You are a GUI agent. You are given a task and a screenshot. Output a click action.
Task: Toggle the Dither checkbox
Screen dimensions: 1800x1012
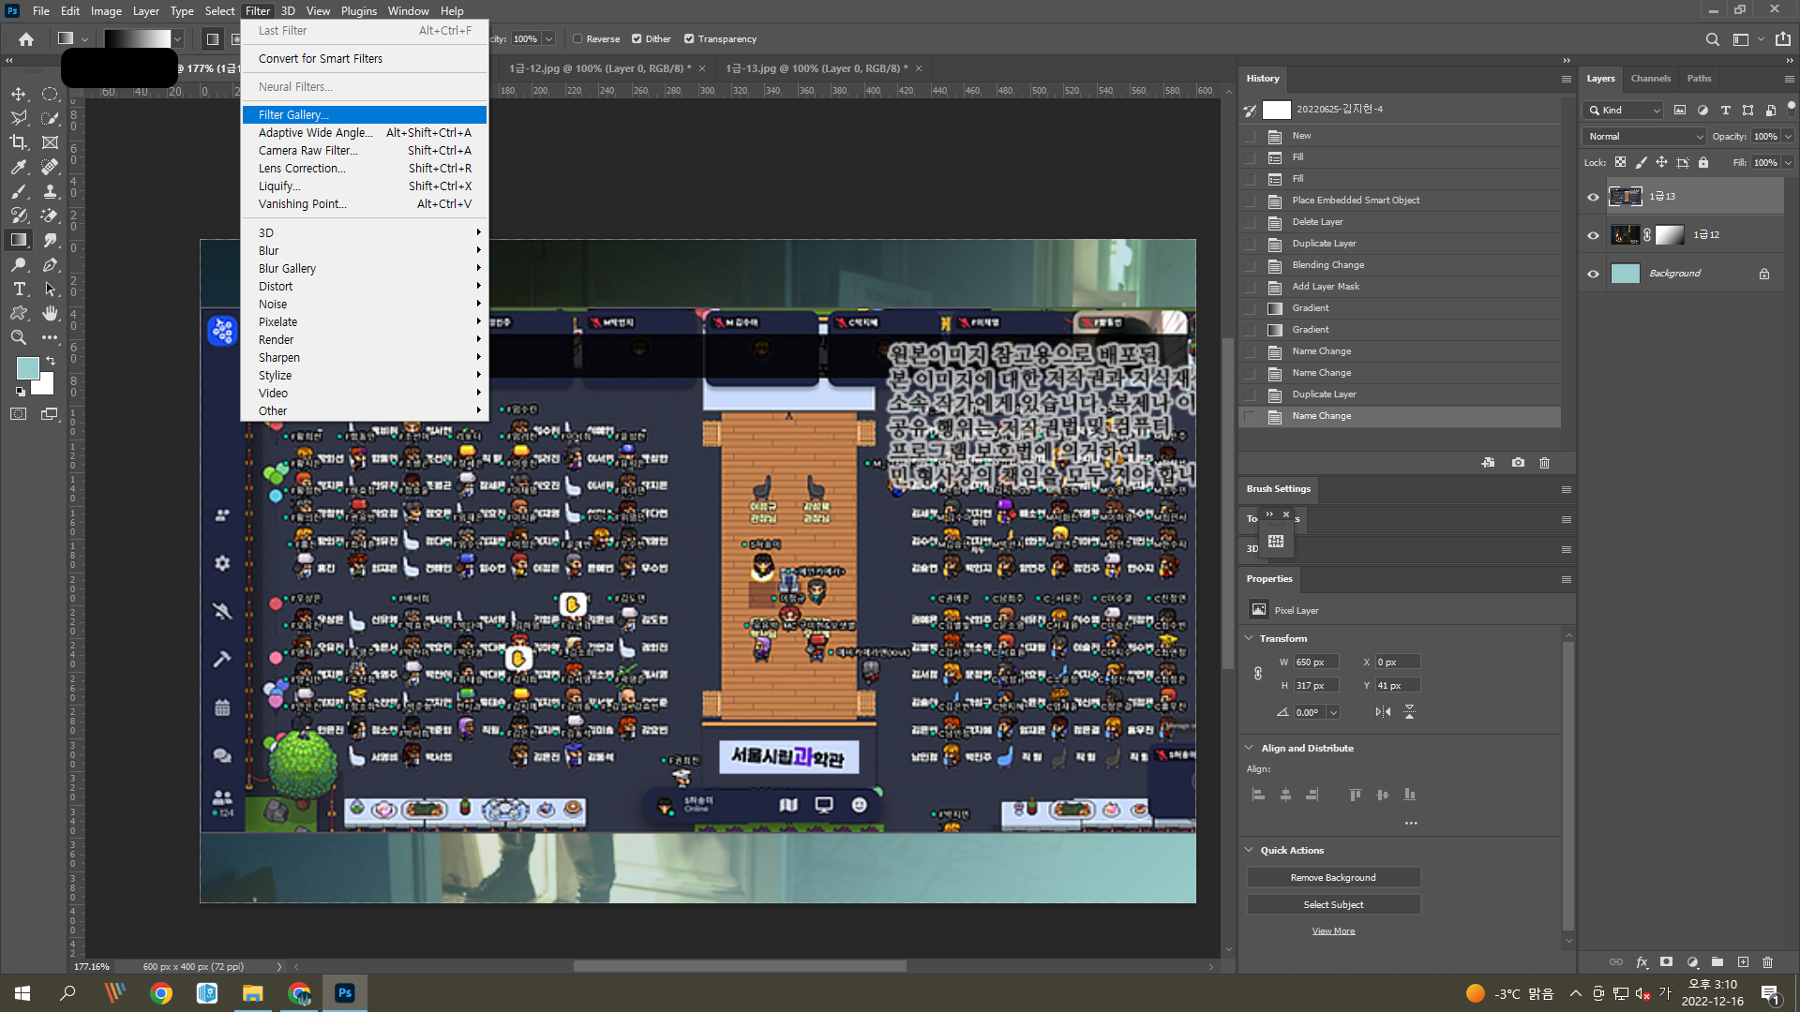coord(637,39)
